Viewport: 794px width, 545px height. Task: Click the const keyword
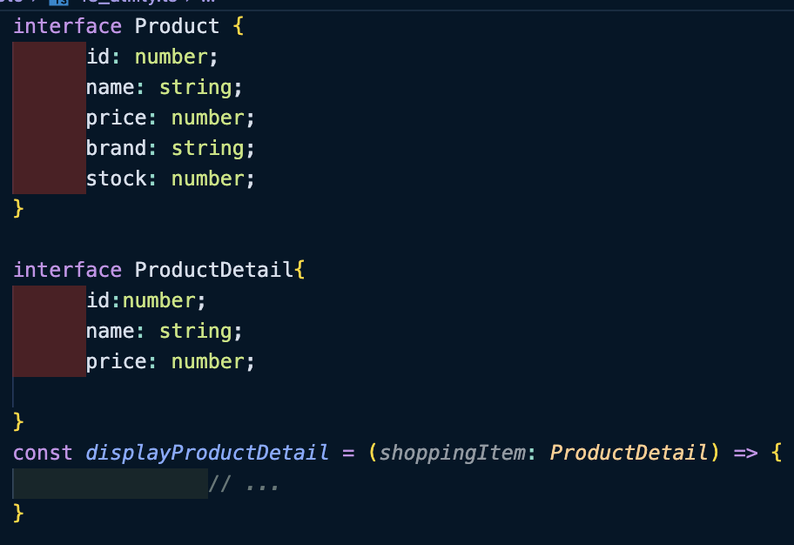(x=43, y=453)
